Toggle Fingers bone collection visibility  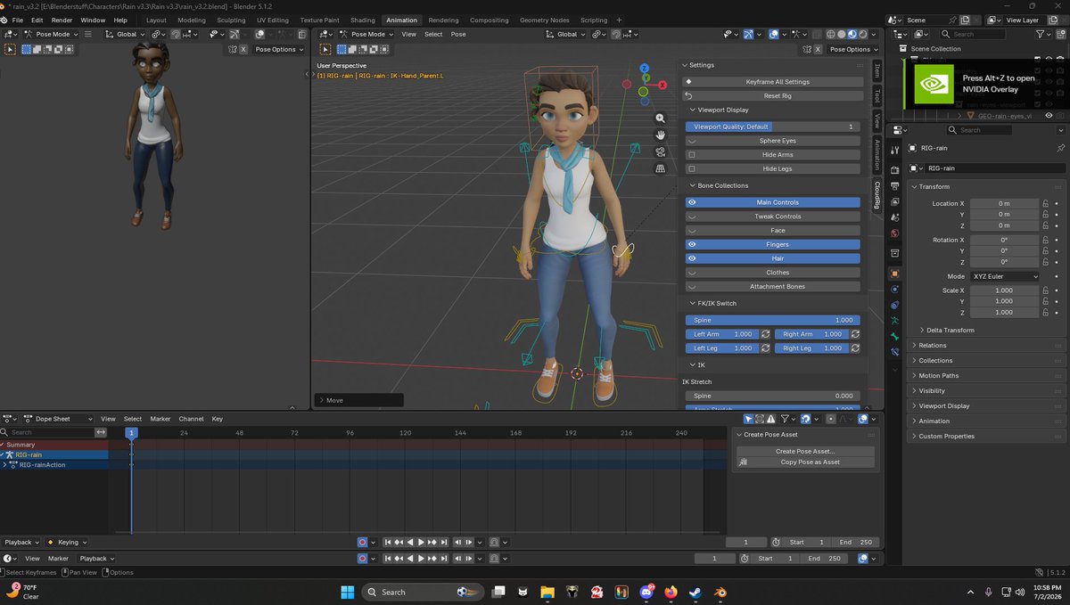click(772, 244)
